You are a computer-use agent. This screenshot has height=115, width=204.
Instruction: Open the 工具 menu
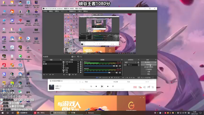pyautogui.click(x=80, y=11)
